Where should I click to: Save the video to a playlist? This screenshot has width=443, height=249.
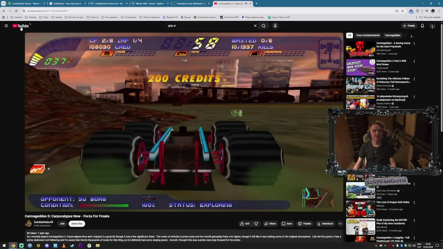pos(287,223)
